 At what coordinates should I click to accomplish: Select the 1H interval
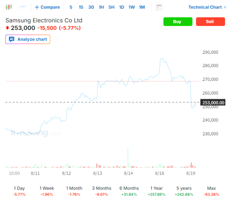click(101, 7)
